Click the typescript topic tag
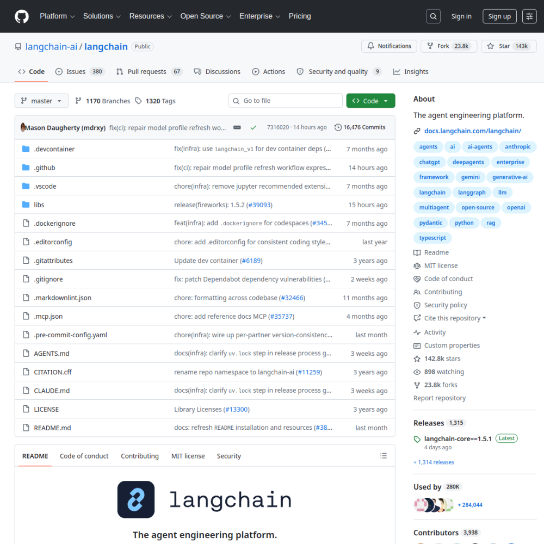 pos(432,238)
